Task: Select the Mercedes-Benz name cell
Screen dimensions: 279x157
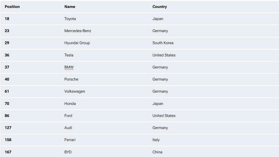Action: point(77,31)
